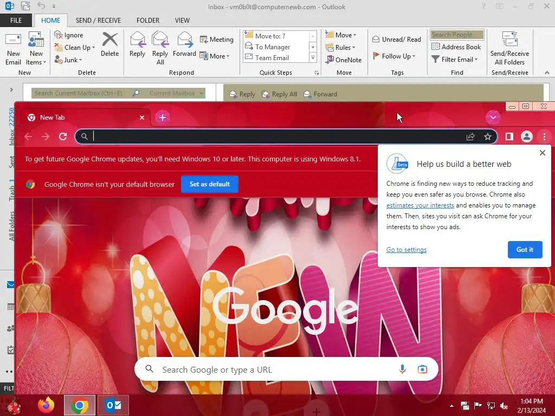555x416 pixels.
Task: Click Reply All in Respond group
Action: 160,48
